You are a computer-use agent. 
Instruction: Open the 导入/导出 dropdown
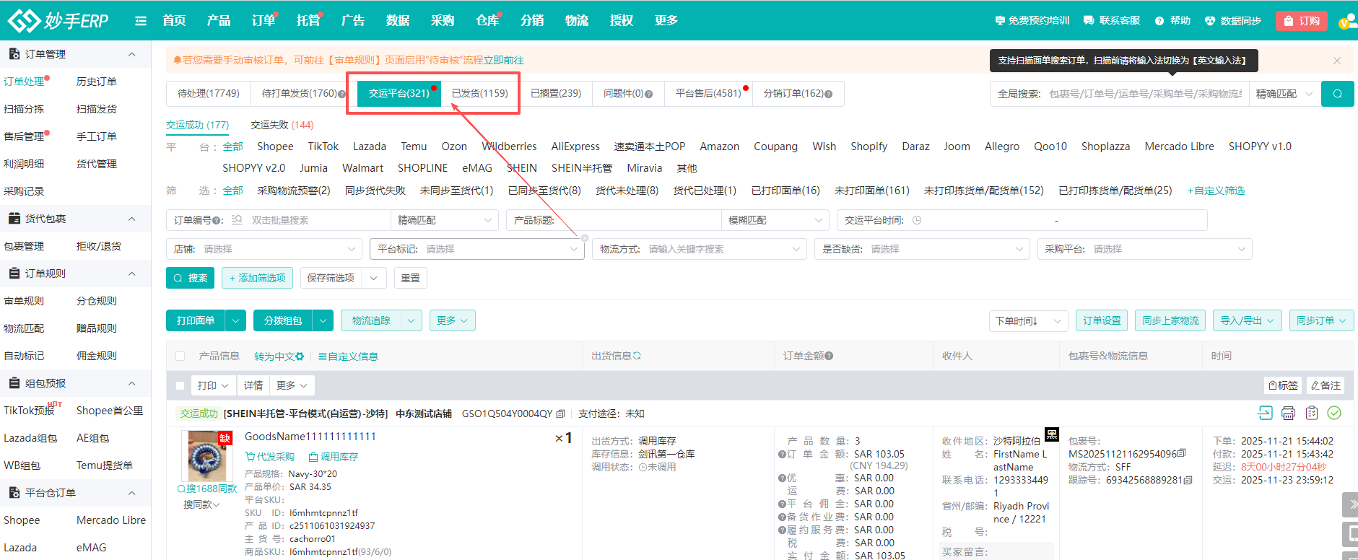(1248, 320)
